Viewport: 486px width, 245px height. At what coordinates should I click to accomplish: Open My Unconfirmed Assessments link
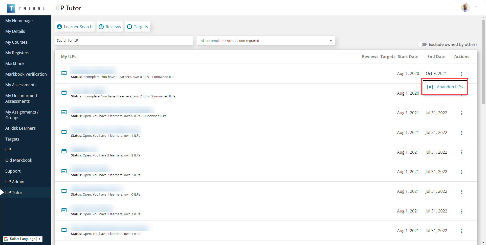coord(21,98)
